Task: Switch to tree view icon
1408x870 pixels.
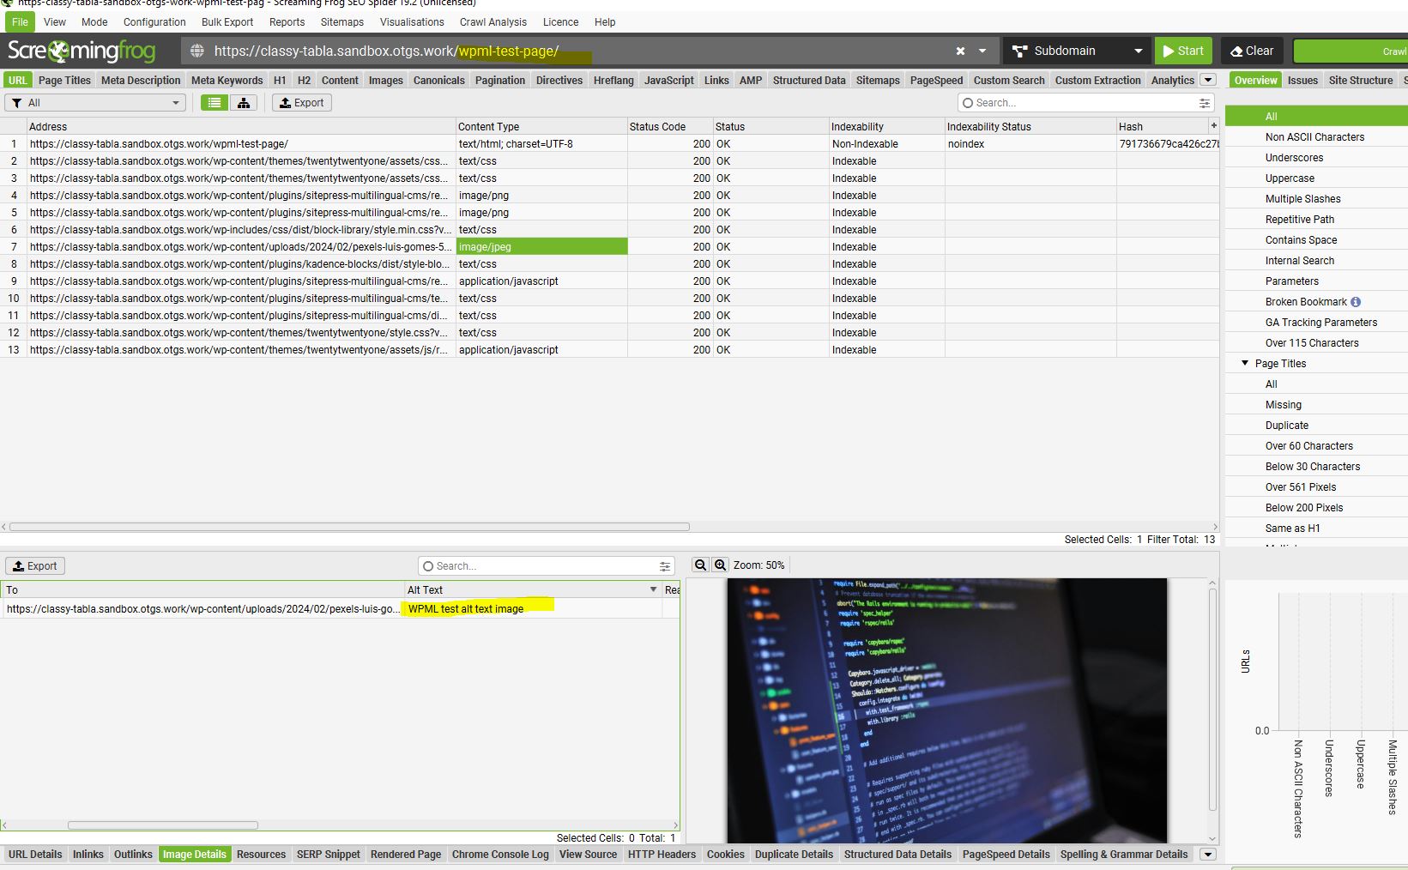Action: 244,103
